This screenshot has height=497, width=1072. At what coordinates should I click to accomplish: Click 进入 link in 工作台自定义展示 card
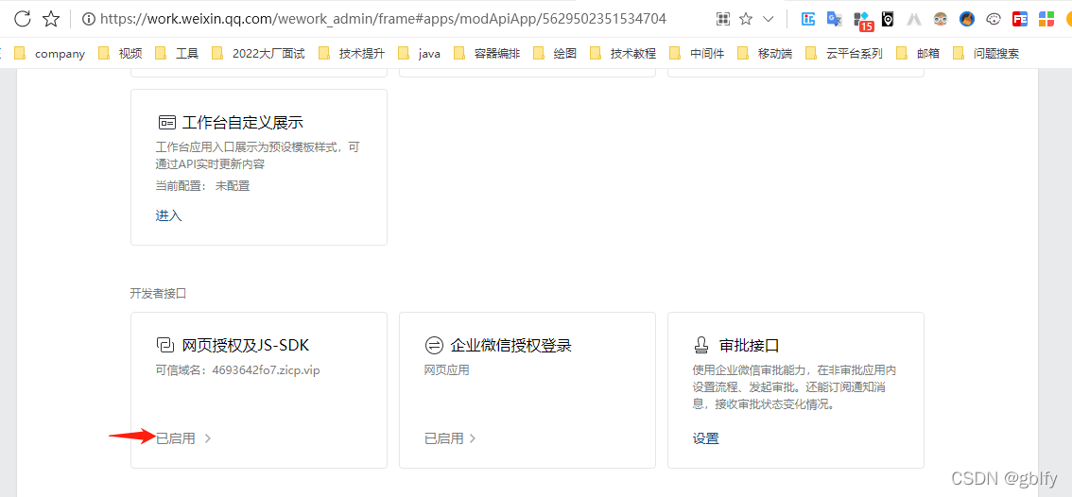[x=169, y=216]
